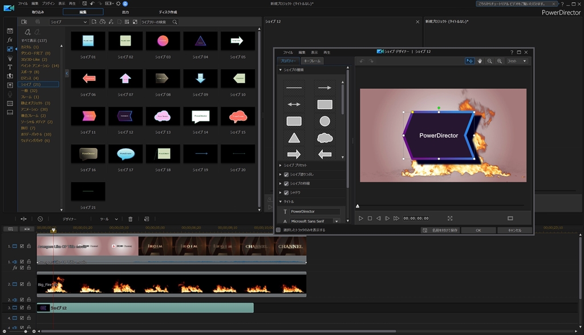Click Save As button in Shape Designer
Viewport: 584px width, 335px height.
pyautogui.click(x=441, y=230)
